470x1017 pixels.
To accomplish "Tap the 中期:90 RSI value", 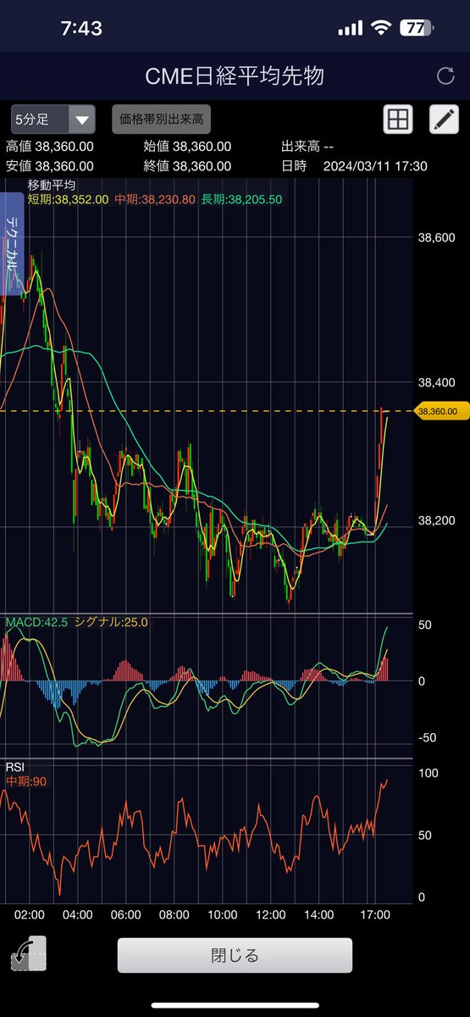I will click(25, 781).
